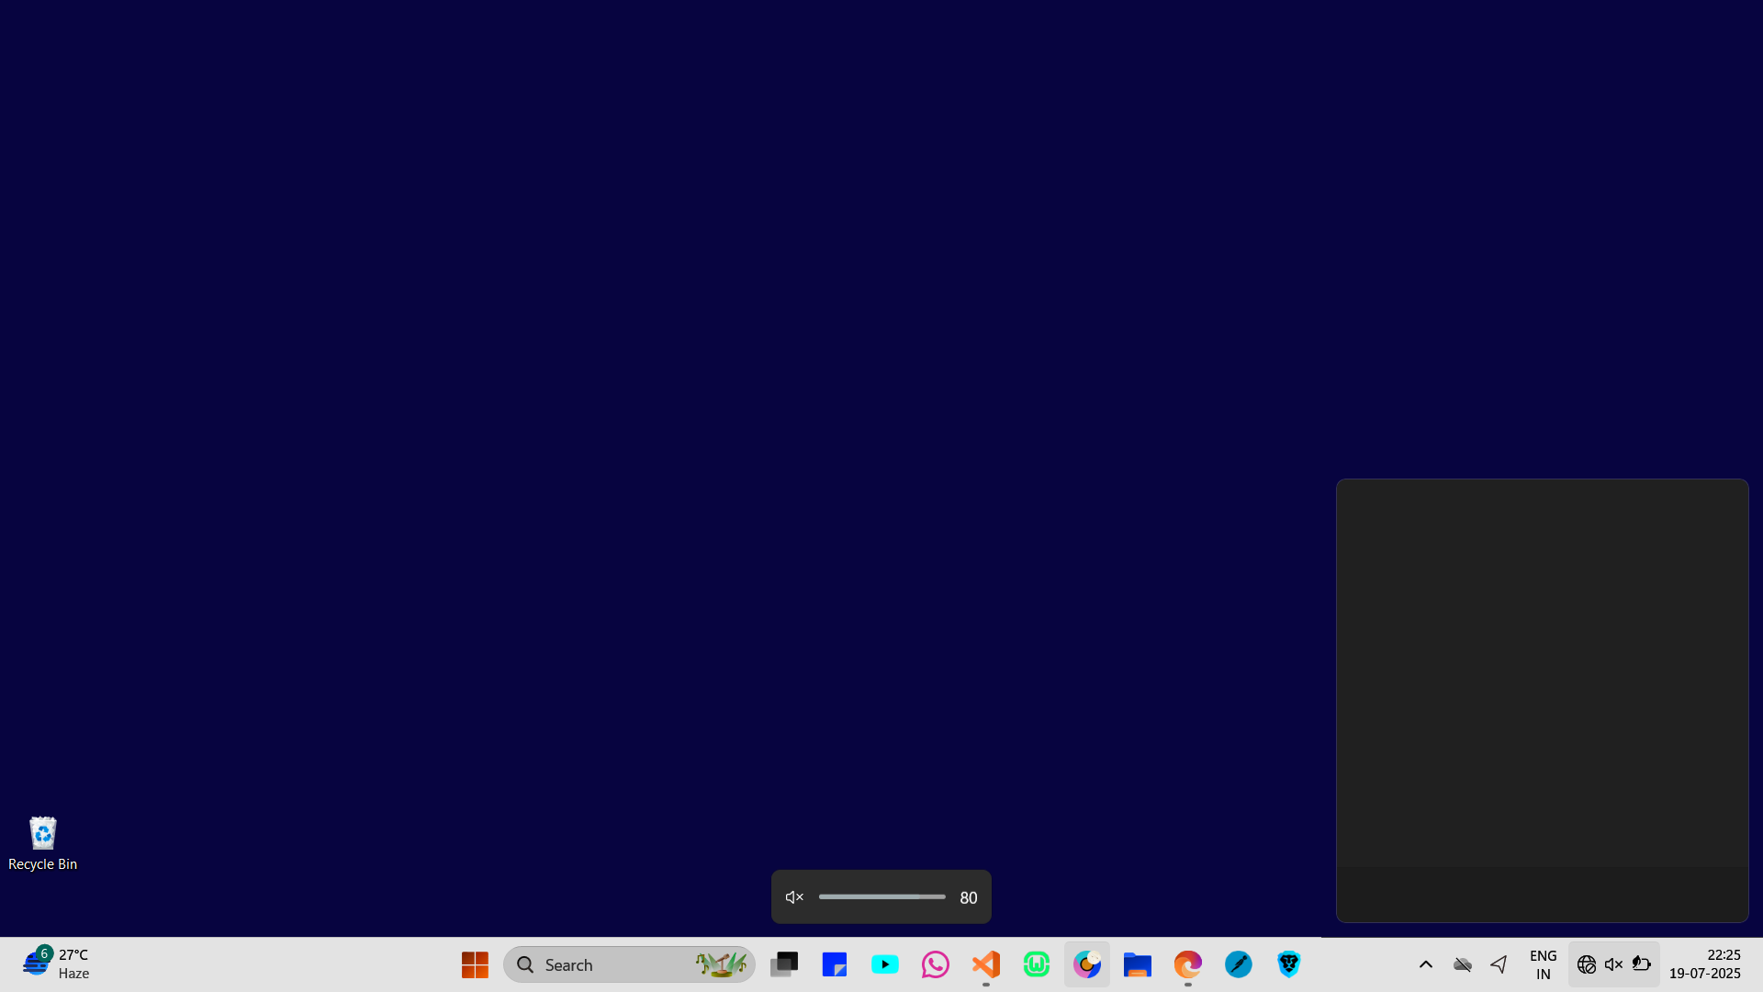This screenshot has height=992, width=1763.
Task: Expand the hidden tray icons chevron
Action: [1425, 964]
